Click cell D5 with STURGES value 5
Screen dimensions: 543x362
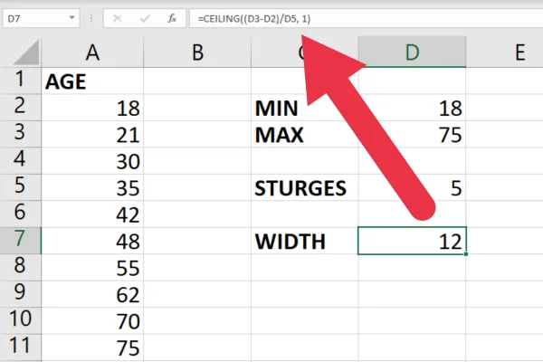pos(412,187)
